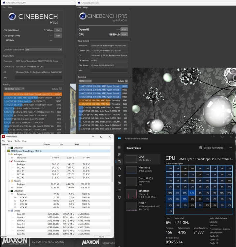The width and height of the screenshot is (236, 247).
Task: Open Services icon in Task Manager sidebar
Action: 119,197
